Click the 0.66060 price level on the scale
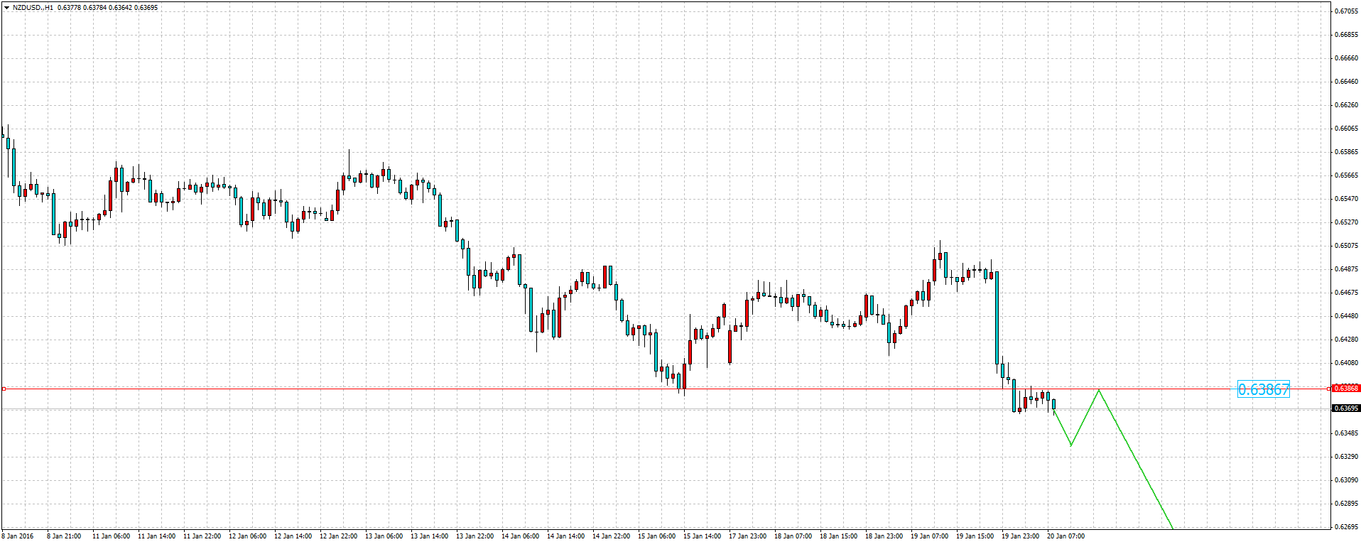 pos(1346,129)
